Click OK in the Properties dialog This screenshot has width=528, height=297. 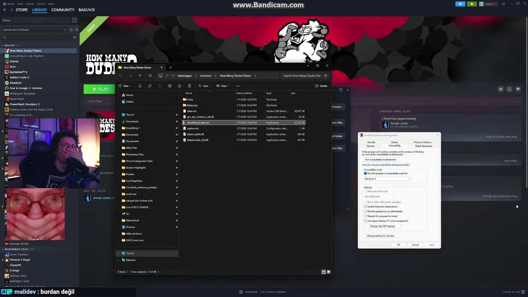coord(398,245)
